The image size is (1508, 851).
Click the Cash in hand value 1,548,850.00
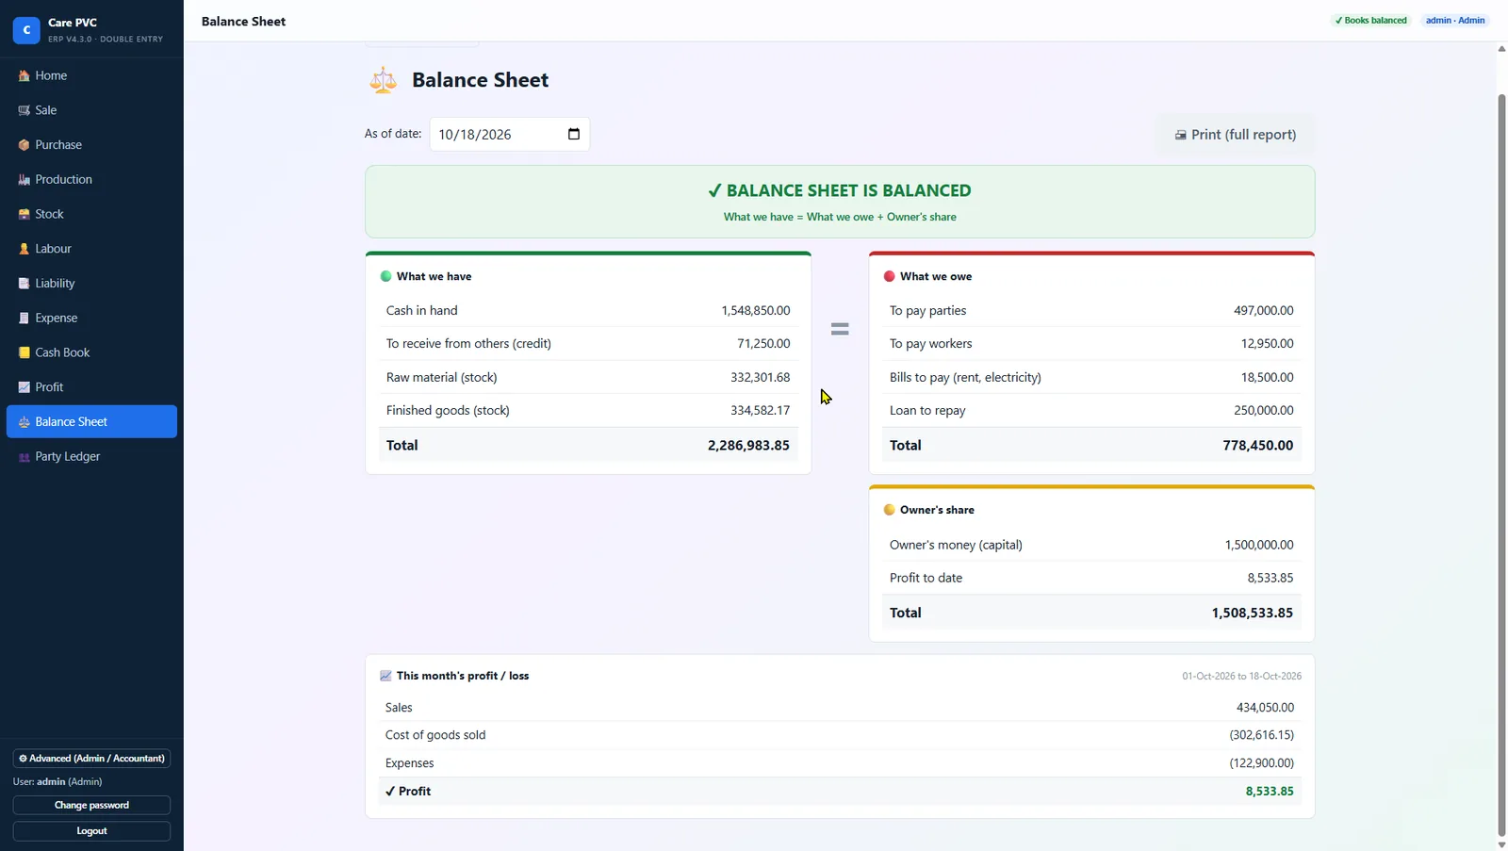pos(756,310)
